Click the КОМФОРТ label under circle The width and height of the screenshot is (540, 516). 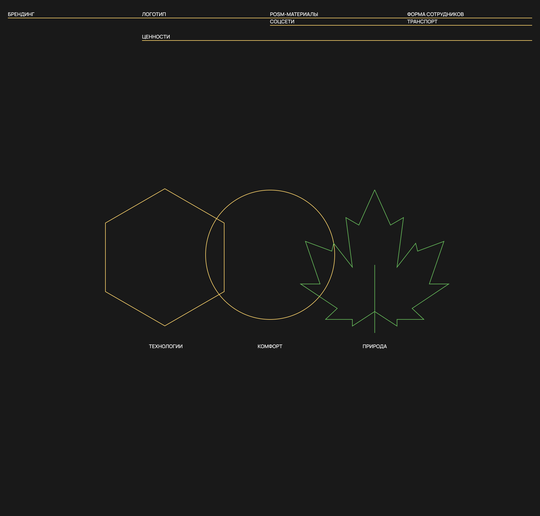[x=270, y=346]
